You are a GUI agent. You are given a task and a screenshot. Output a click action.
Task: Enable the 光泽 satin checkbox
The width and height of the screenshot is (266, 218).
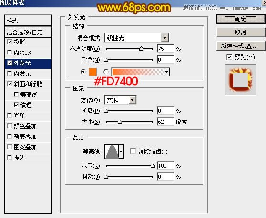(10, 115)
